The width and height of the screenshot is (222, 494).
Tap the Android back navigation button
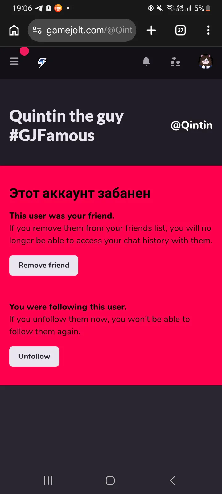(173, 480)
